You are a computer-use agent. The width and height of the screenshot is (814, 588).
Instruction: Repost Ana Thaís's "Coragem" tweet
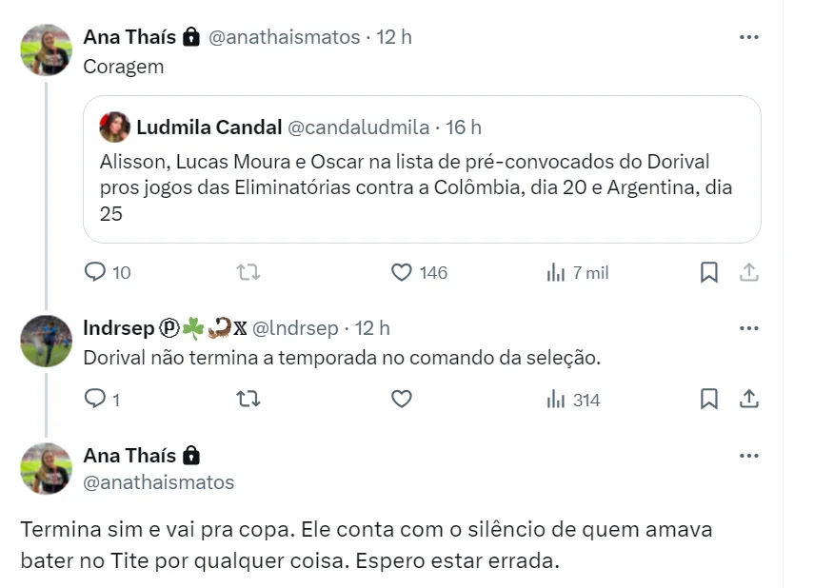pos(248,273)
